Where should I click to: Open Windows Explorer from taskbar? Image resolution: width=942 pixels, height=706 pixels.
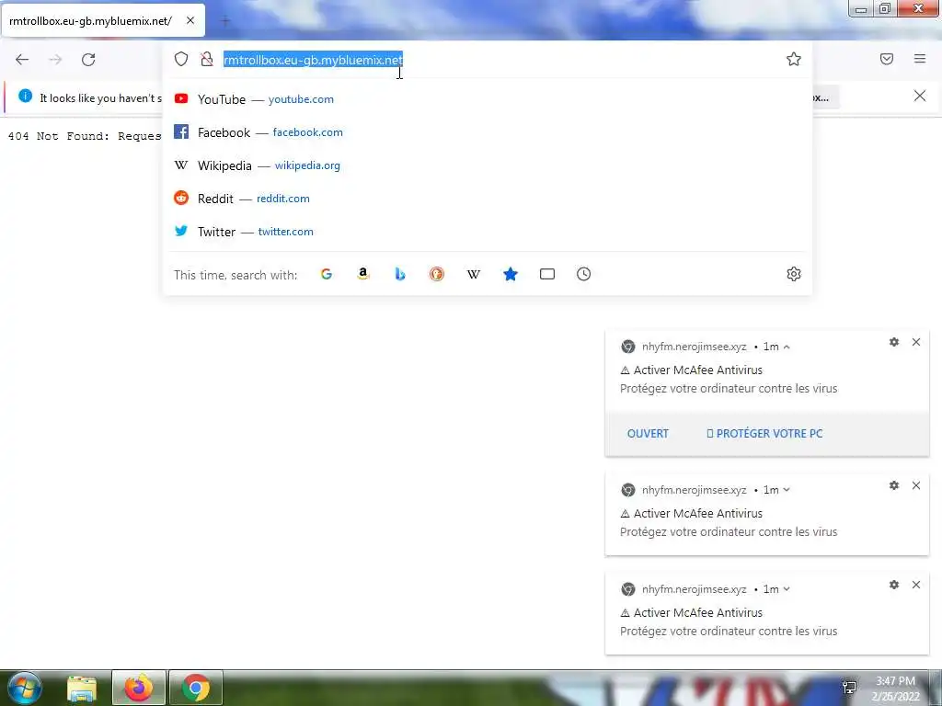(x=82, y=689)
